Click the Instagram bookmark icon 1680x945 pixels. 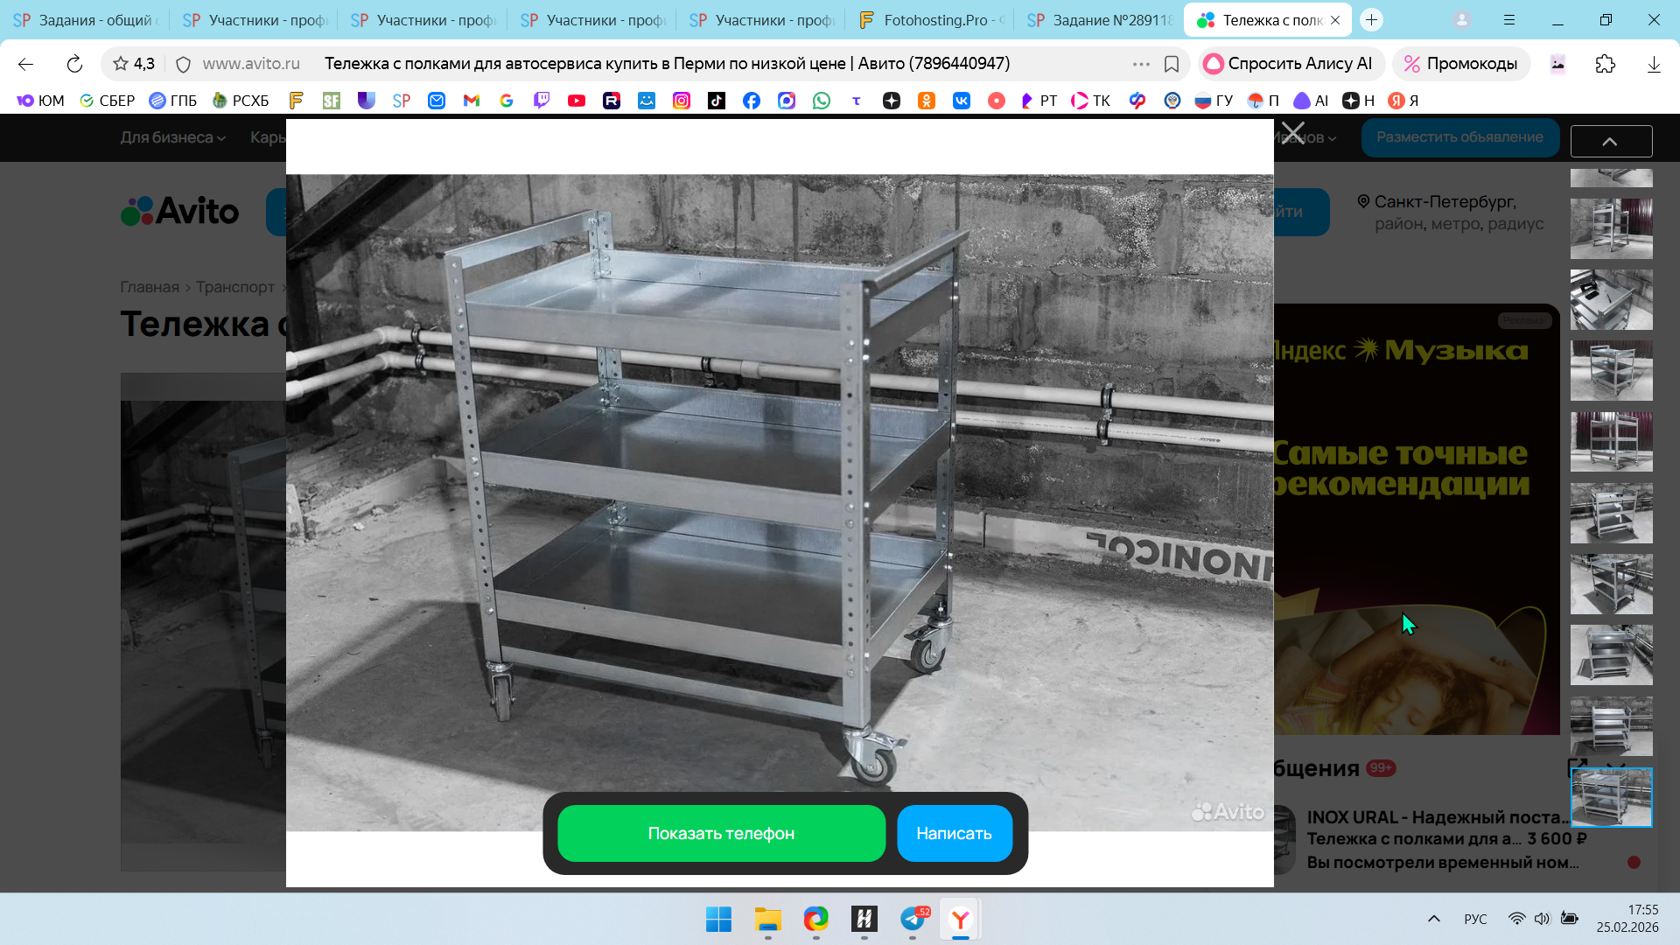pos(681,101)
